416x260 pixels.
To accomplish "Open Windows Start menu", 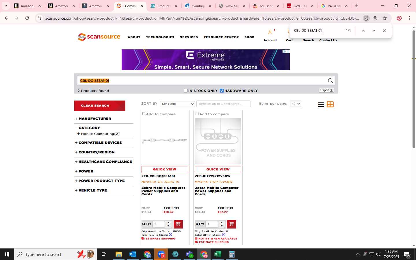I will [7, 254].
